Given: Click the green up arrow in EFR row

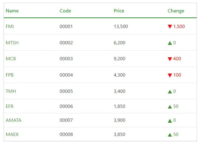Looking at the screenshot, I should pos(170,107).
